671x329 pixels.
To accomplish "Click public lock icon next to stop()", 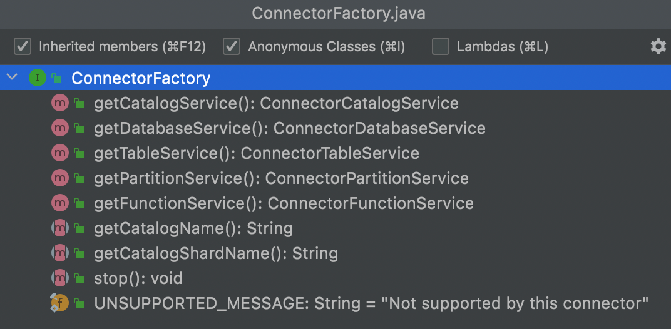I will click(x=79, y=278).
